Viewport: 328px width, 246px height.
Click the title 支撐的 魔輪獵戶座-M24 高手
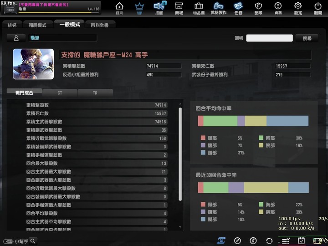tap(104, 55)
